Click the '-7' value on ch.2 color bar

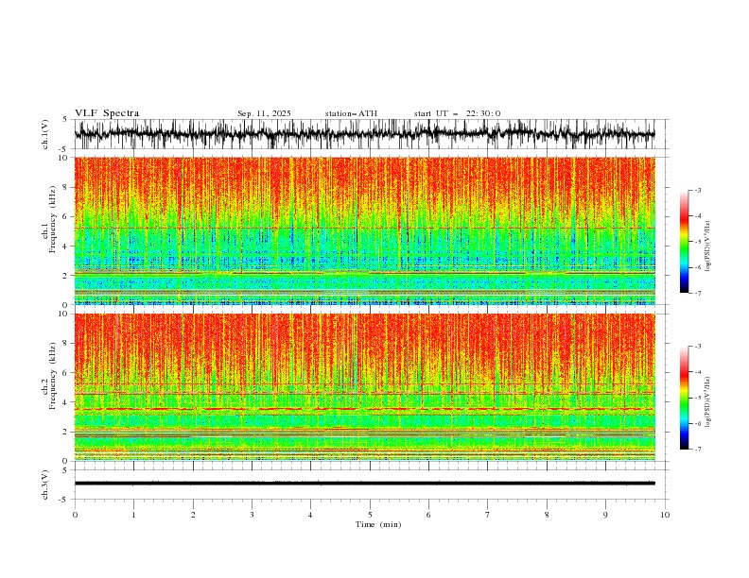pos(697,450)
